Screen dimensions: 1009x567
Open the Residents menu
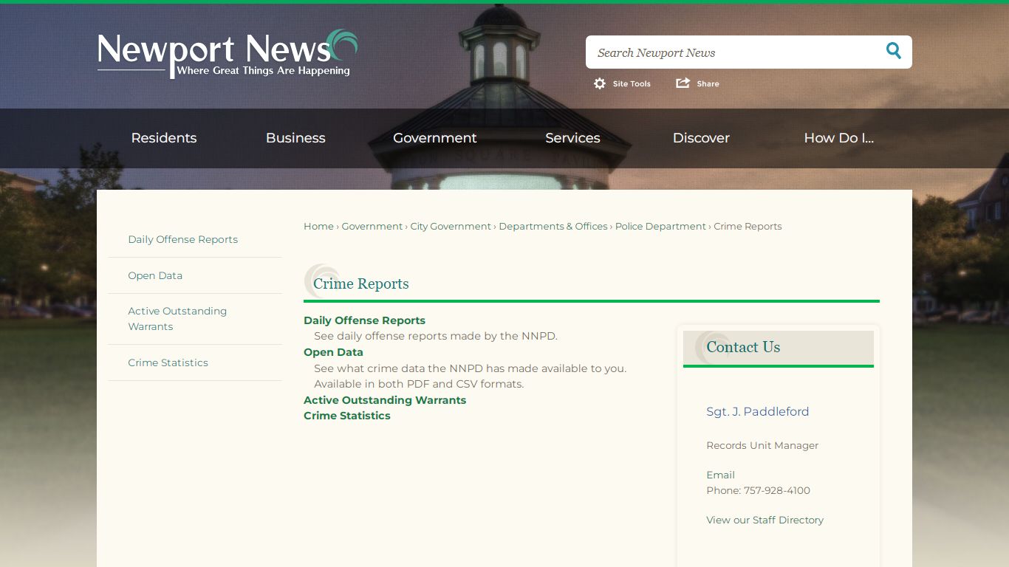[164, 138]
